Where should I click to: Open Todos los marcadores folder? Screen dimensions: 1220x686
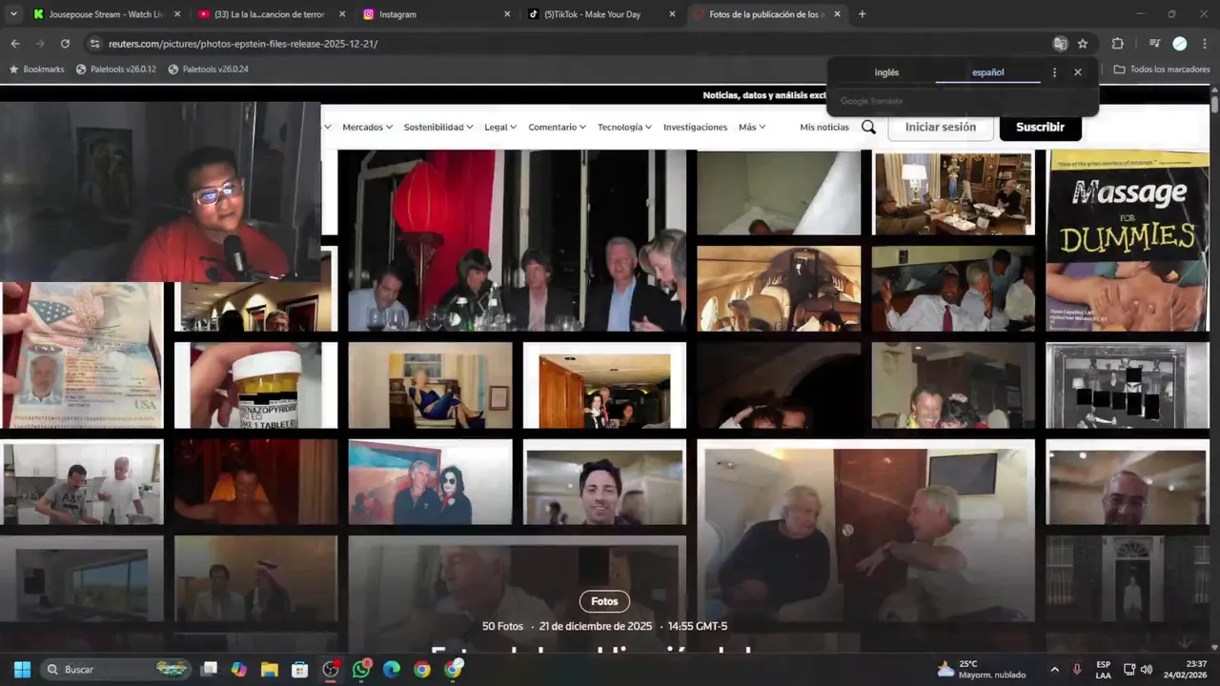coord(1162,70)
